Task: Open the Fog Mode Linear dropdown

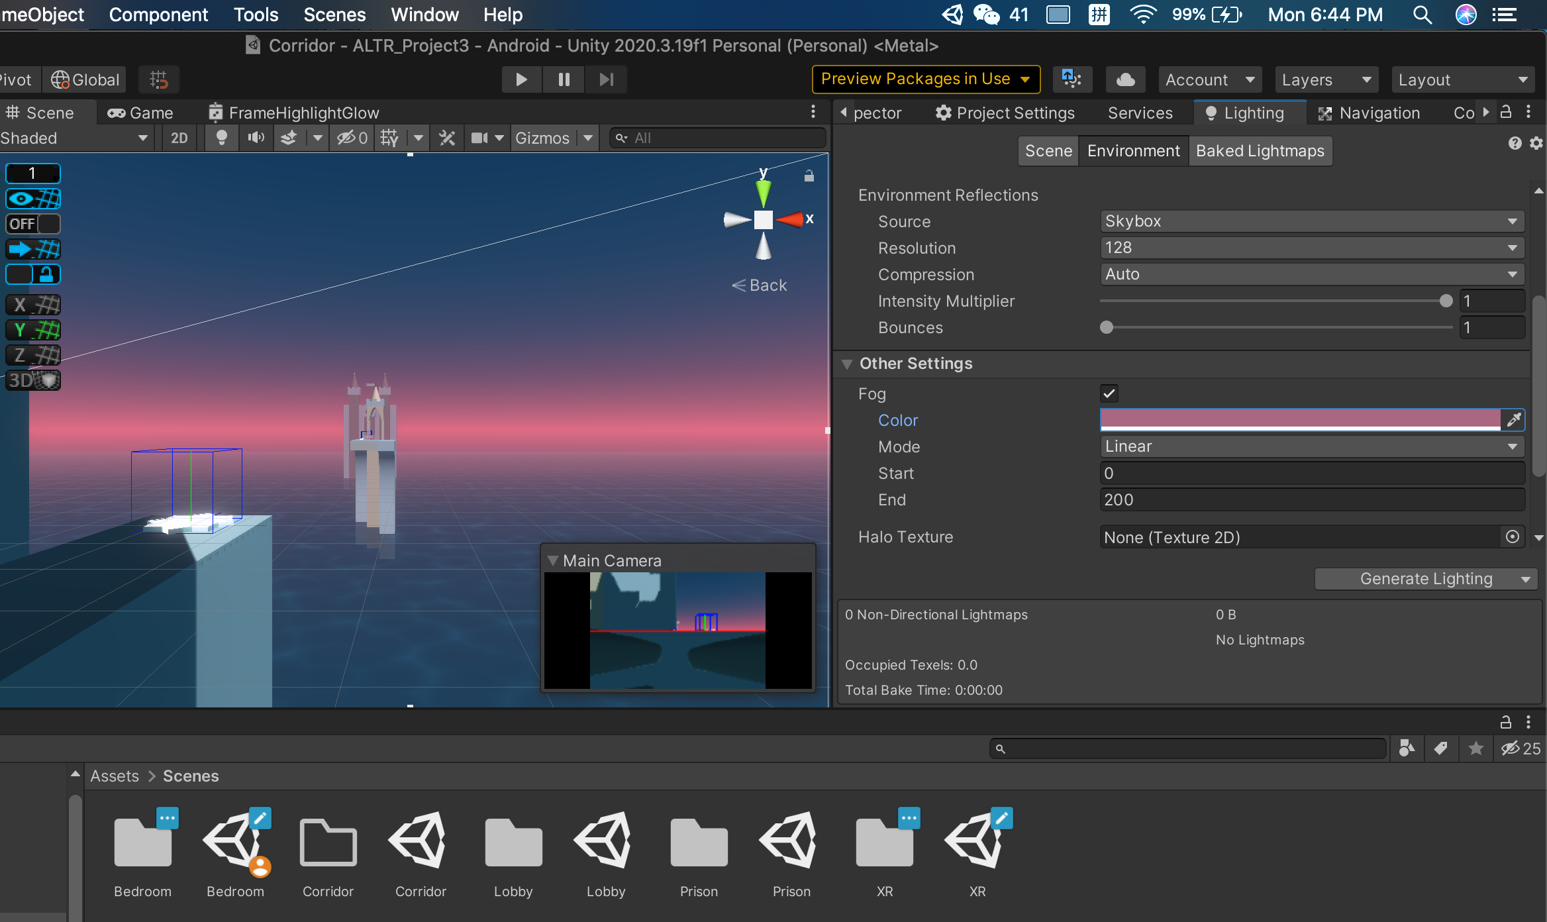Action: (1312, 446)
